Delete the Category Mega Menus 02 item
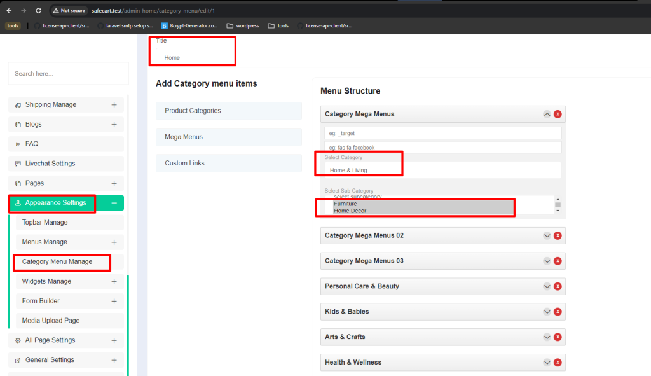The height and width of the screenshot is (376, 651). (558, 235)
